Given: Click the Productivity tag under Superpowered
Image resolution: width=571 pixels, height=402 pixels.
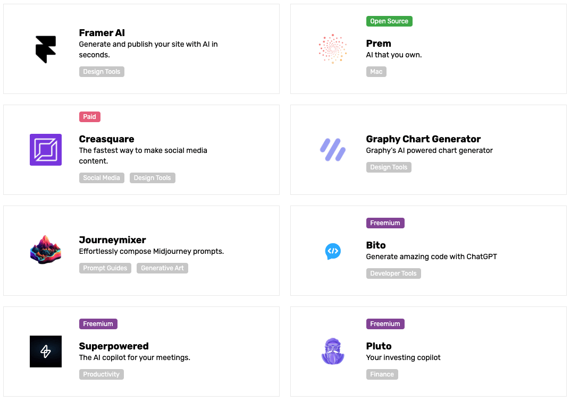Looking at the screenshot, I should [x=101, y=374].
